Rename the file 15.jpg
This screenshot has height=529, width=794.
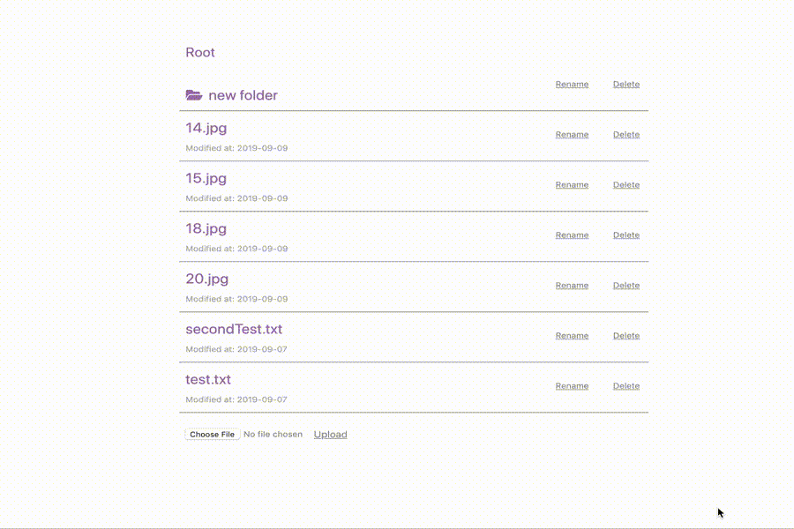coord(572,185)
